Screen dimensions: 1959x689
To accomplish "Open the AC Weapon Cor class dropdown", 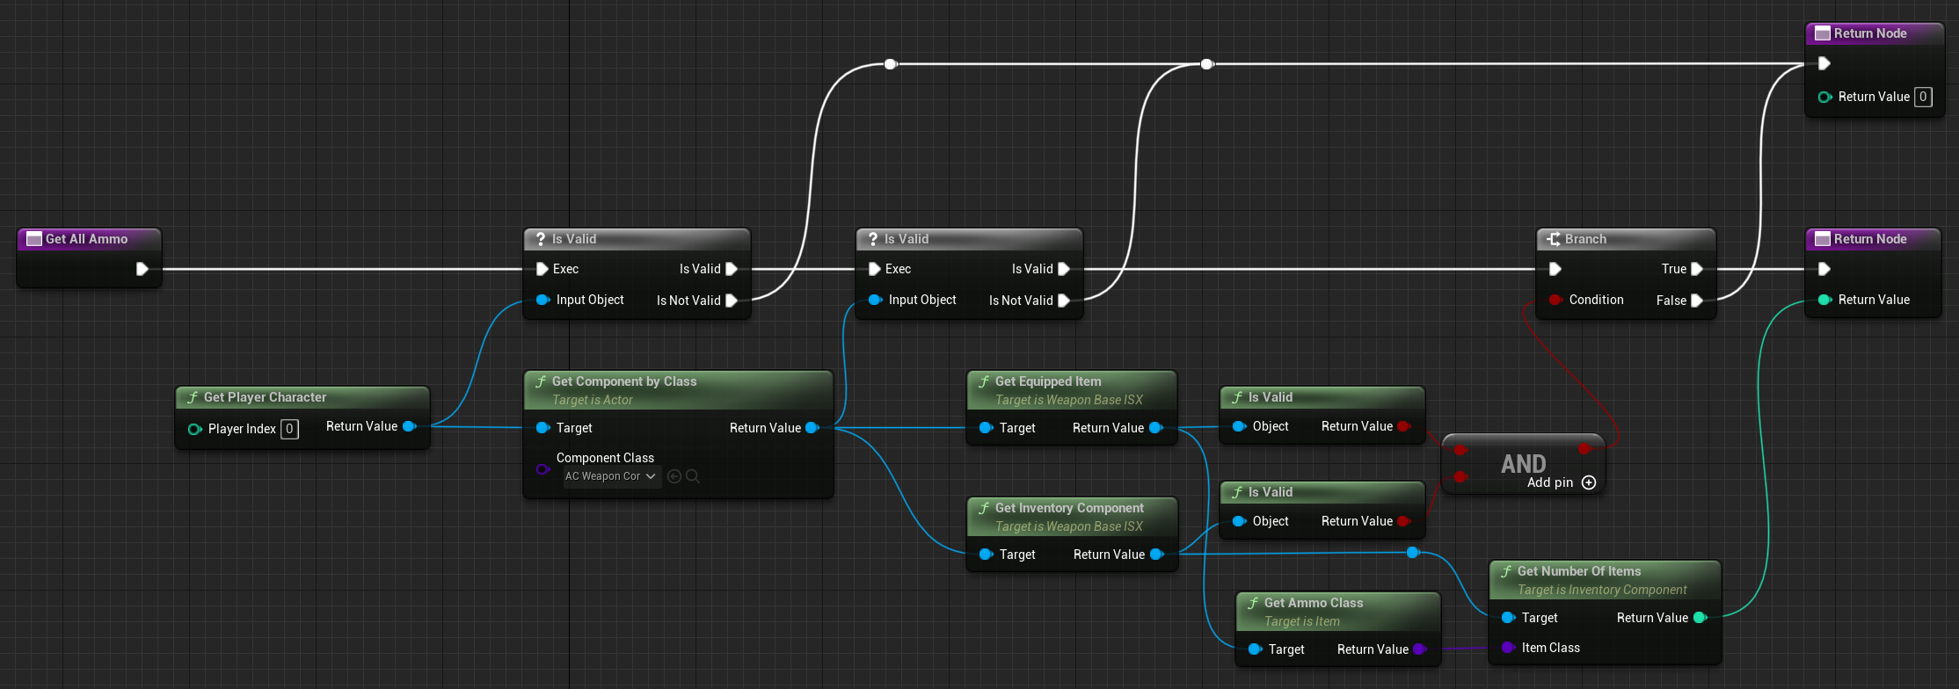I will click(611, 476).
